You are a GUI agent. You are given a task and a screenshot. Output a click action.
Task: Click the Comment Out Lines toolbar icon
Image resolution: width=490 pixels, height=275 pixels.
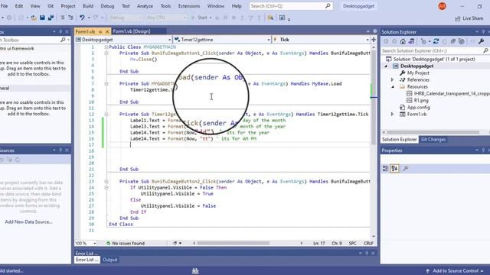63,18
